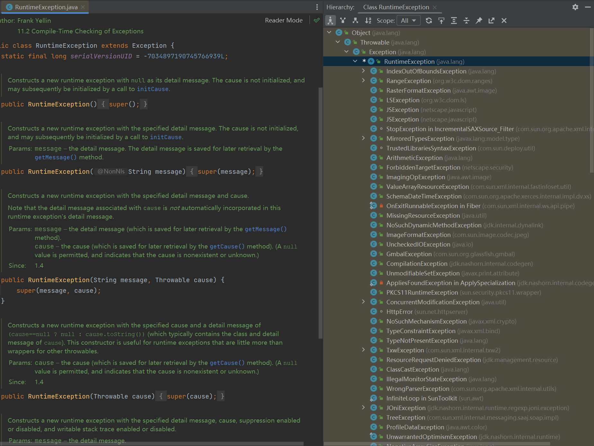Click lock icon of AppliesFoundException
This screenshot has height=446, width=594.
pyautogui.click(x=381, y=283)
